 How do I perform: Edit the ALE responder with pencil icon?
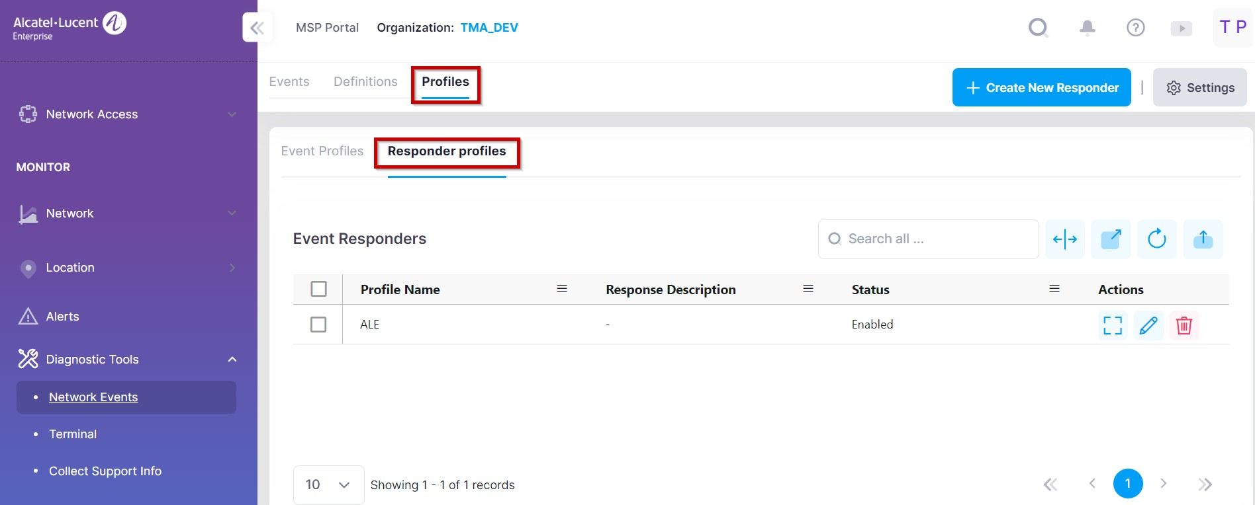tap(1148, 325)
